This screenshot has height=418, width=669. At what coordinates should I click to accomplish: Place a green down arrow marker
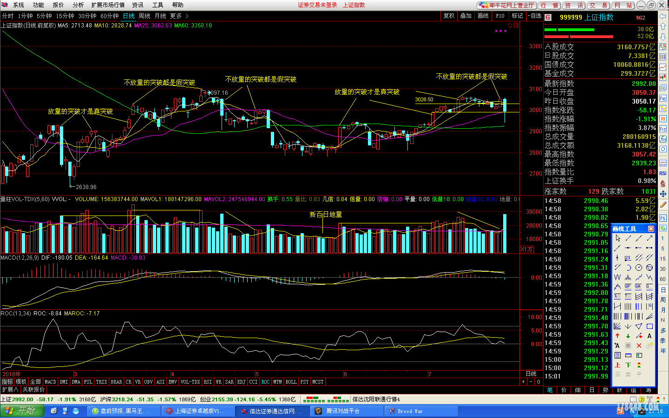point(628,336)
